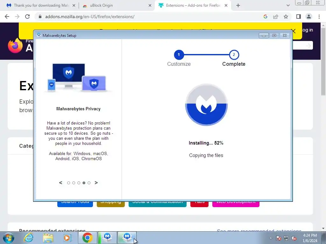Click the Web Development category button

(x=236, y=204)
